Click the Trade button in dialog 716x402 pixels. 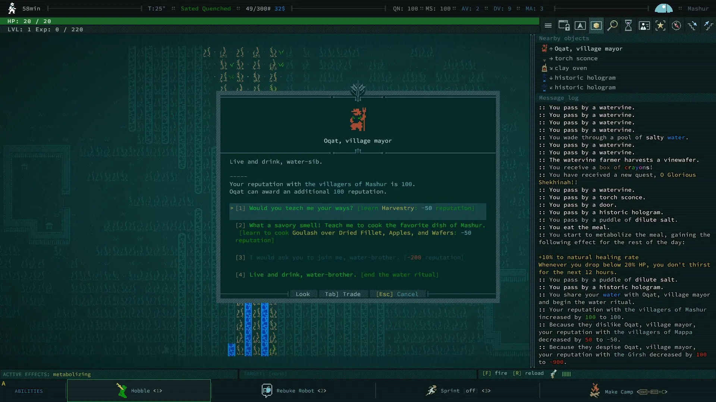point(343,294)
